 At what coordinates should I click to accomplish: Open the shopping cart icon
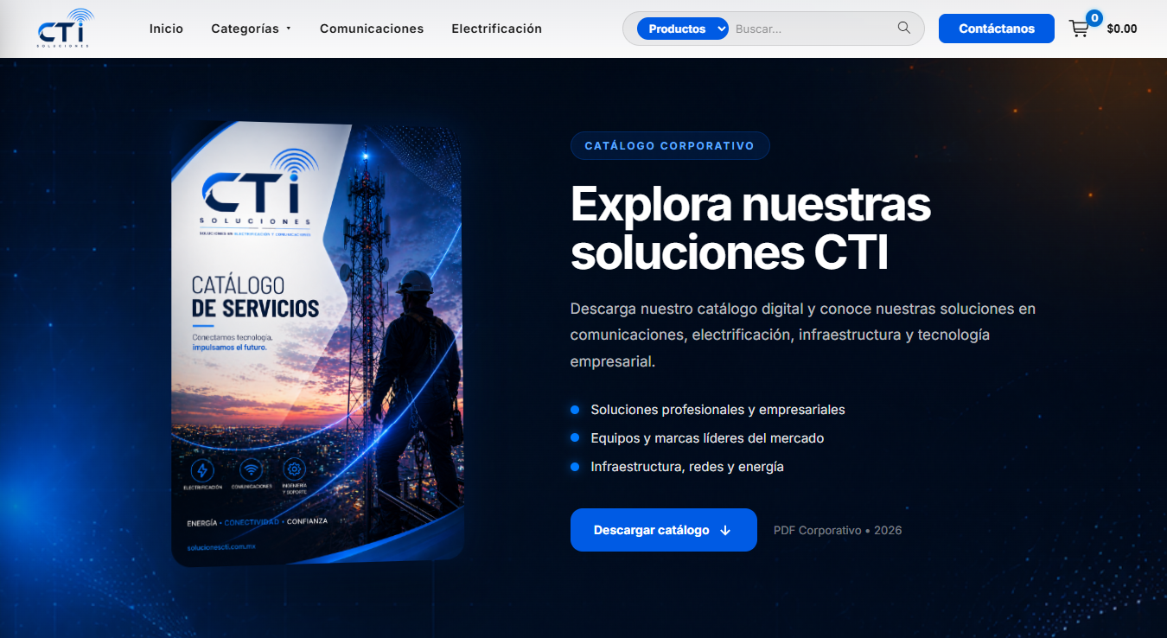(x=1079, y=29)
